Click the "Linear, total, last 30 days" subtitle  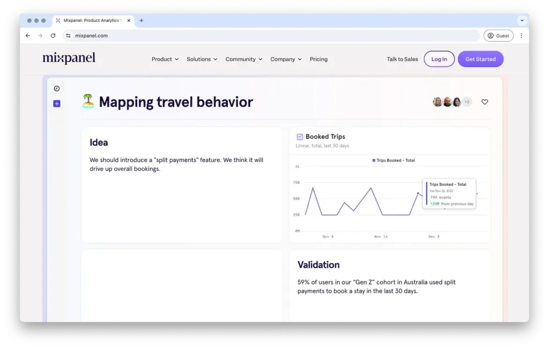pyautogui.click(x=322, y=146)
